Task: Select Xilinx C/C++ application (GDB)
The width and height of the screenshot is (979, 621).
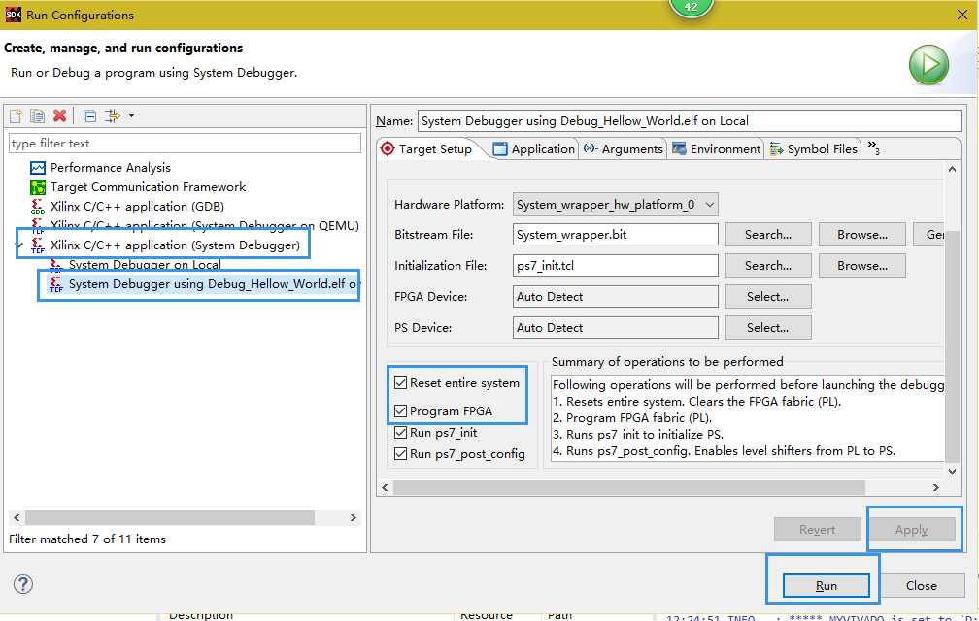Action: (137, 207)
